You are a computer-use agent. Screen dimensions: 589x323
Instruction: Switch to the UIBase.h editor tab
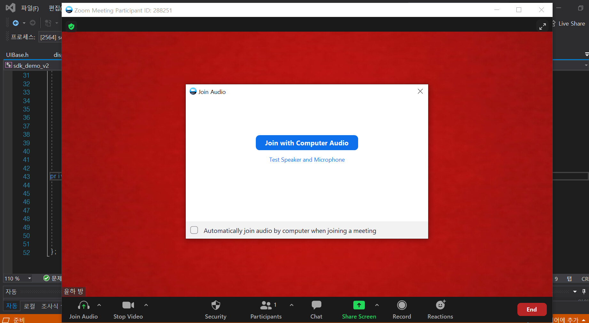point(17,55)
